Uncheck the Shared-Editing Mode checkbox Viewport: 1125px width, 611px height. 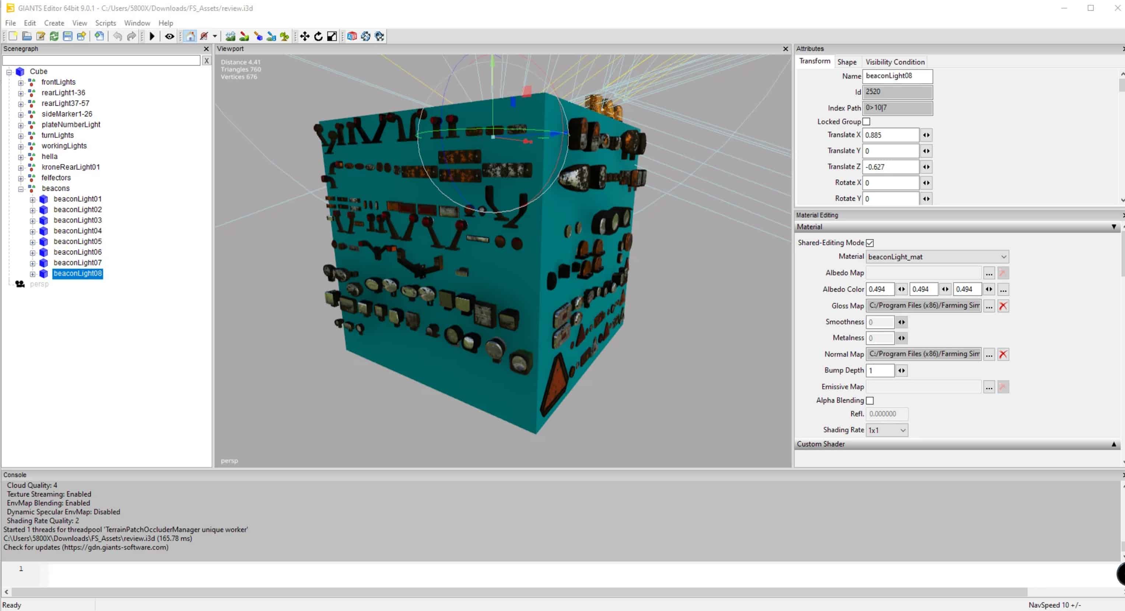pos(869,243)
